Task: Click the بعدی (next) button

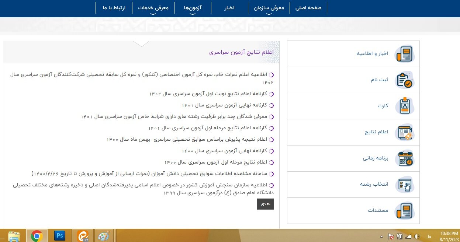Action: 265,204
